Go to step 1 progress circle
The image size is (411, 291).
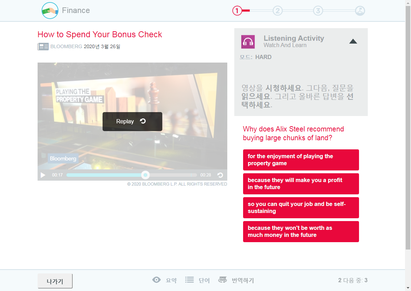(x=237, y=11)
